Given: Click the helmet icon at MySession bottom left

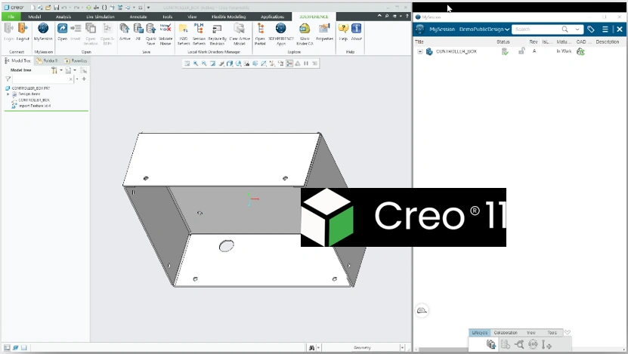Looking at the screenshot, I should (422, 310).
